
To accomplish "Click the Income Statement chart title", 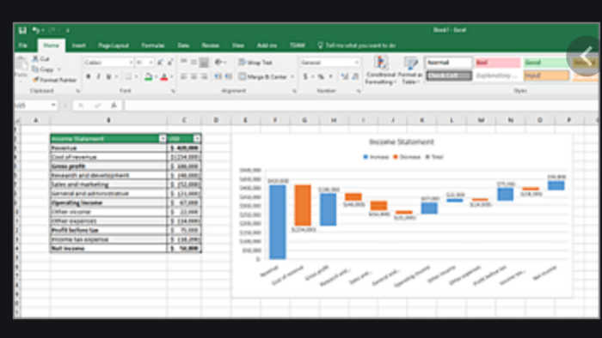I will (x=402, y=142).
